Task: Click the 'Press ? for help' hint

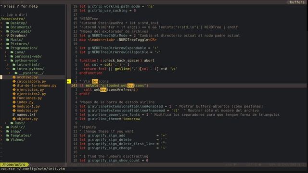Action: (x=19, y=6)
